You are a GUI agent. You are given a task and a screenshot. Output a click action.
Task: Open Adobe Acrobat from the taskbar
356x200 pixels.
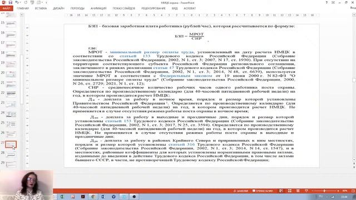[x=83, y=197]
